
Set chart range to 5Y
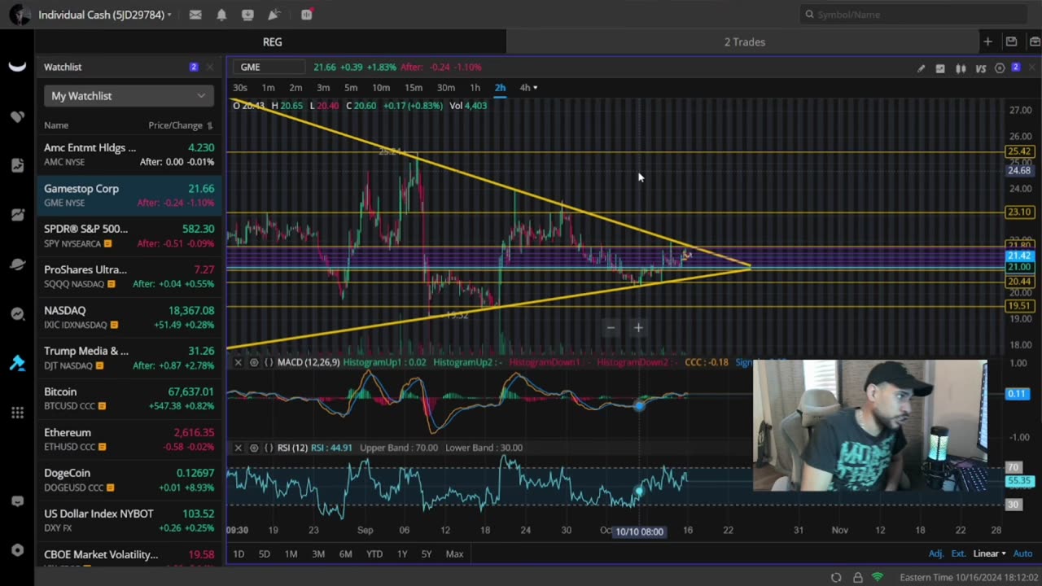pyautogui.click(x=427, y=553)
